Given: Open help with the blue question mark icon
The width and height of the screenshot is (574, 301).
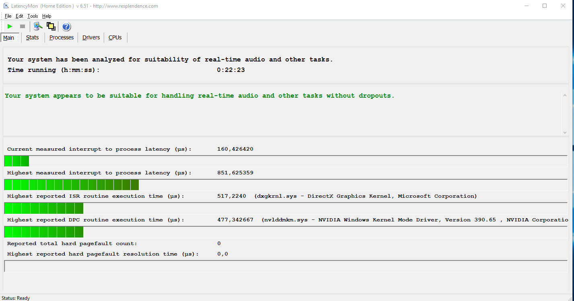Looking at the screenshot, I should 66,27.
